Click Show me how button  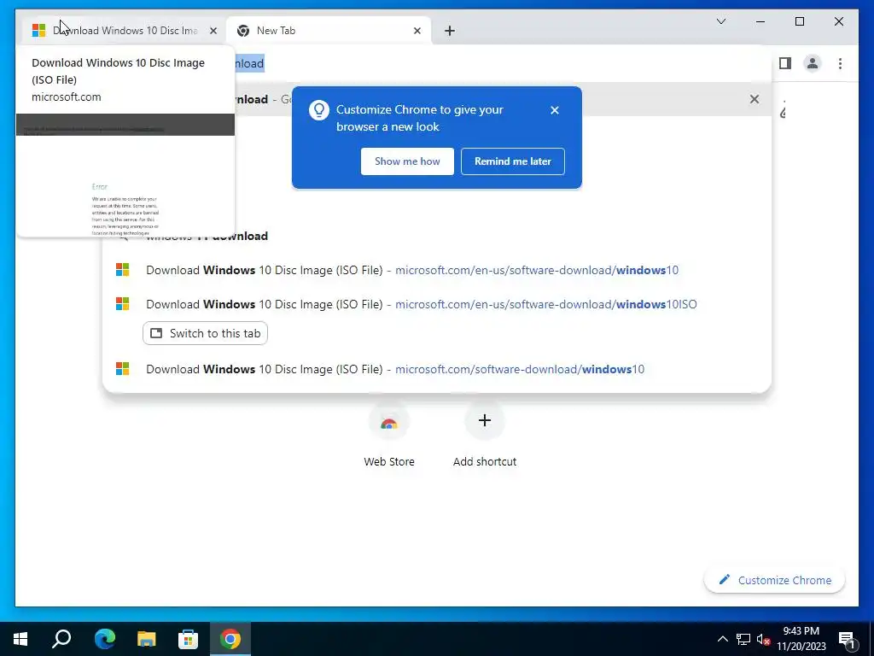click(407, 161)
